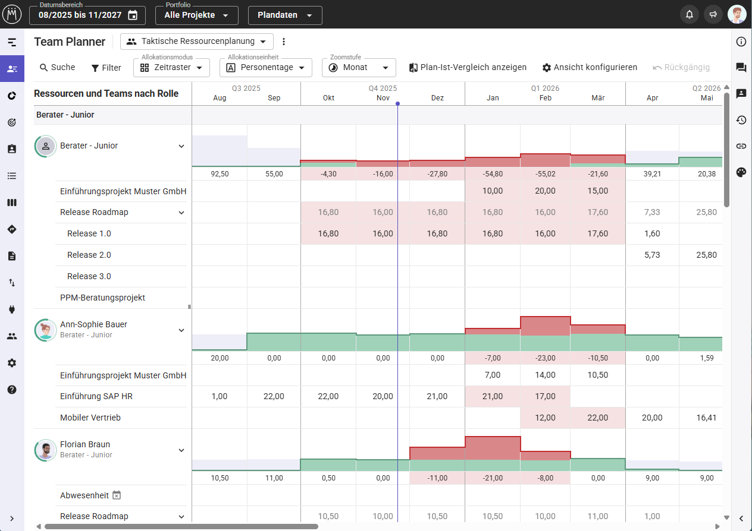Open the comments chat icon in right sidebar

741,68
